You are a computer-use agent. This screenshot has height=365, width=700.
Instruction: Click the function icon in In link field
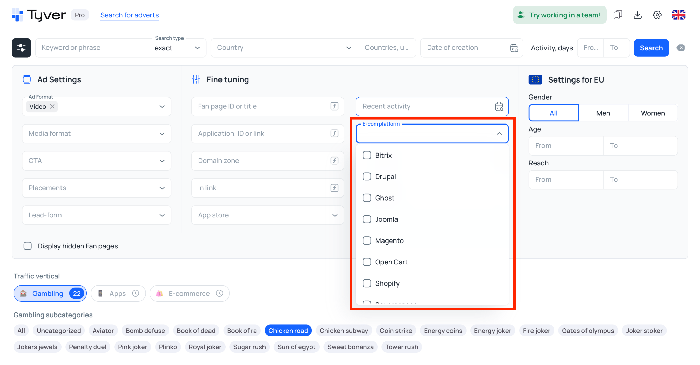click(x=334, y=188)
